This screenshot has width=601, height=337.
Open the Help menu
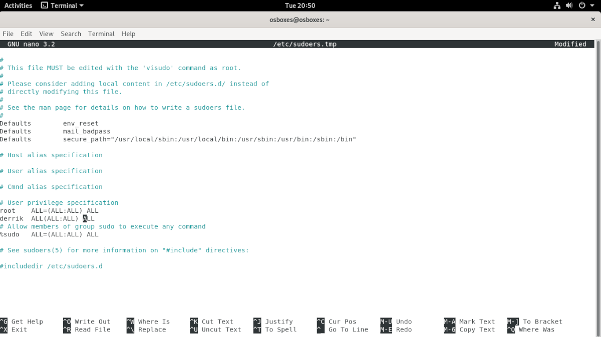pyautogui.click(x=128, y=34)
